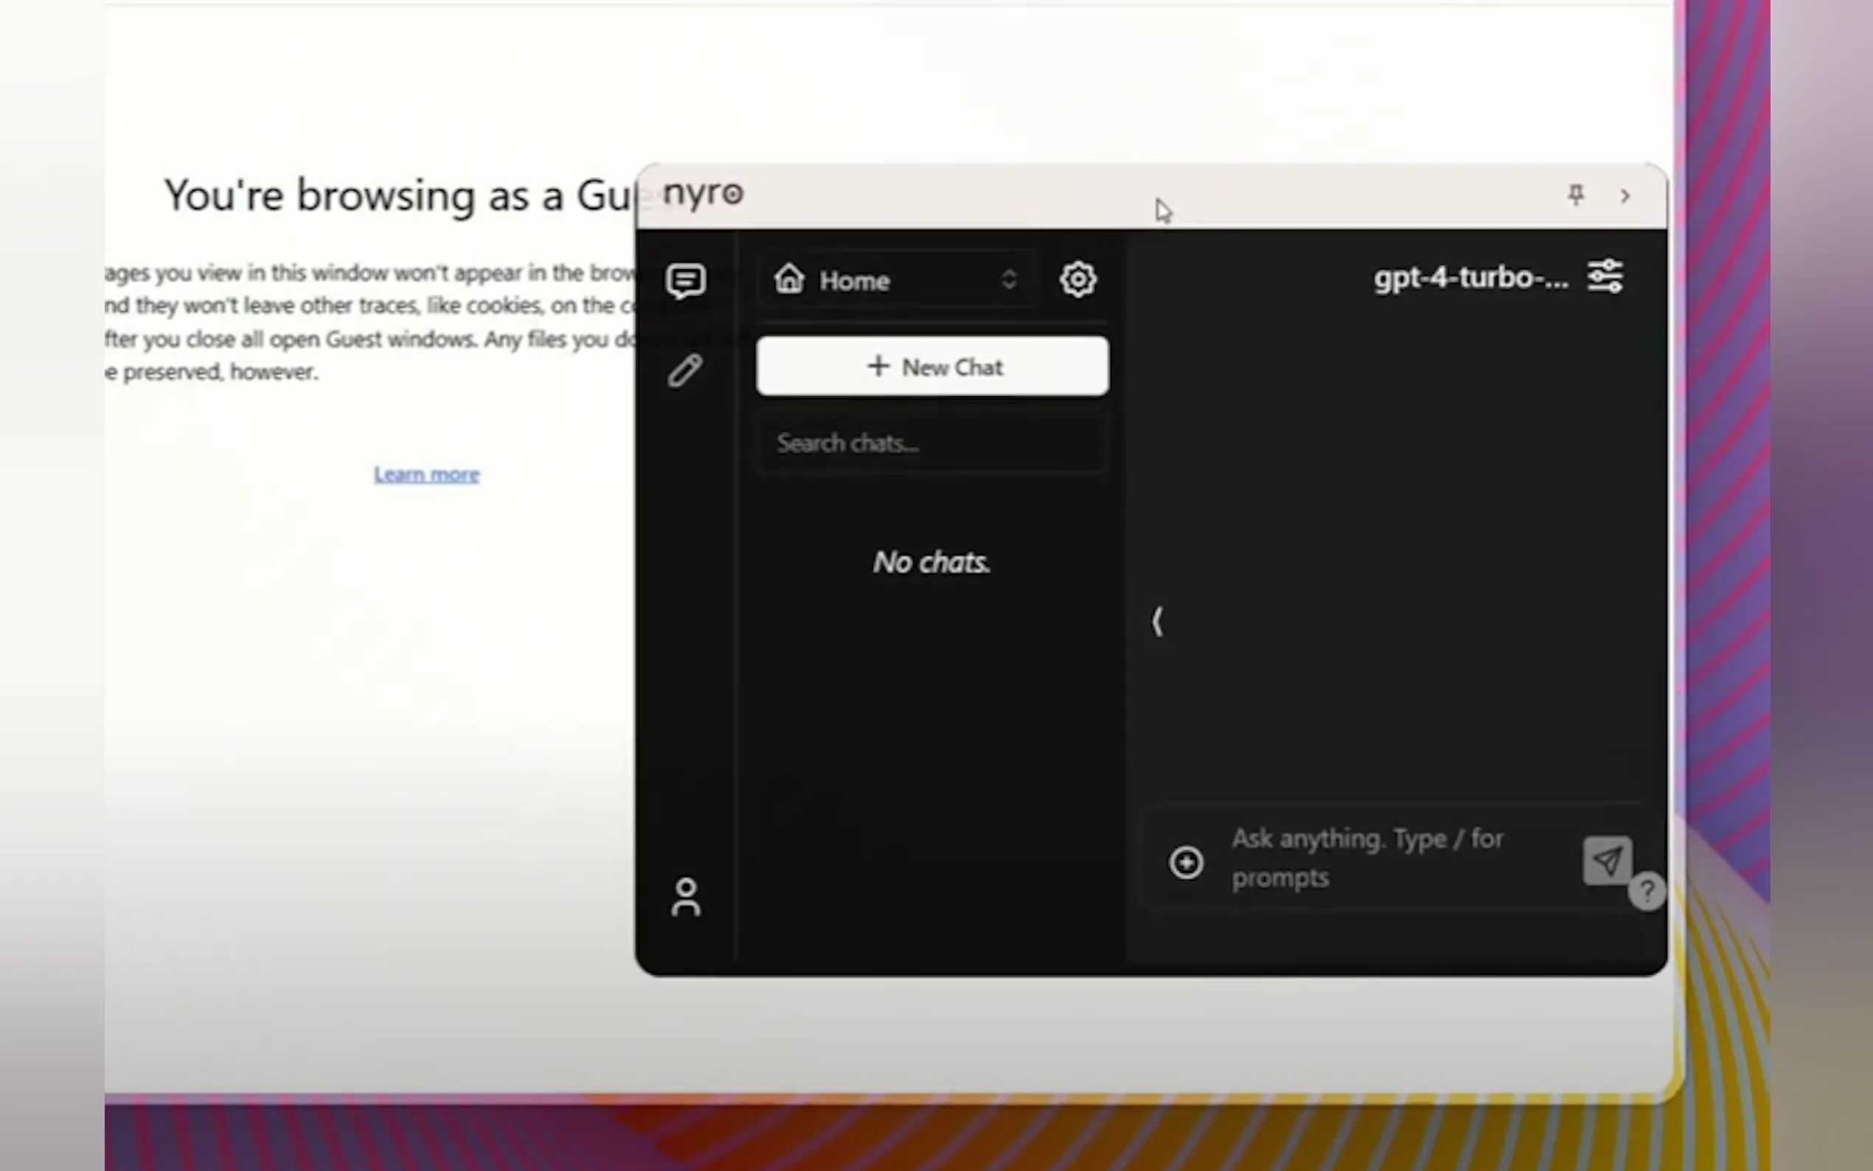Click the plus circle attach icon
Image resolution: width=1873 pixels, height=1171 pixels.
point(1186,862)
